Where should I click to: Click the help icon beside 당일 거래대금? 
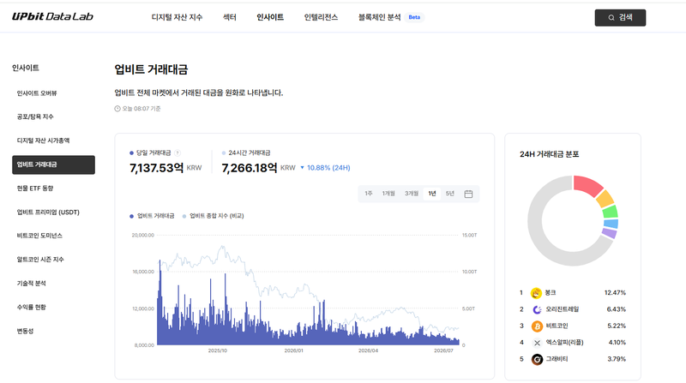178,153
